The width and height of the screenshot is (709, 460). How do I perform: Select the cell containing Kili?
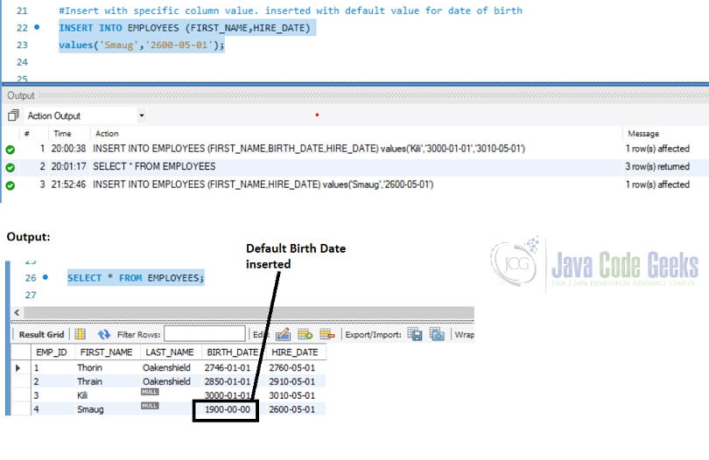coord(82,395)
